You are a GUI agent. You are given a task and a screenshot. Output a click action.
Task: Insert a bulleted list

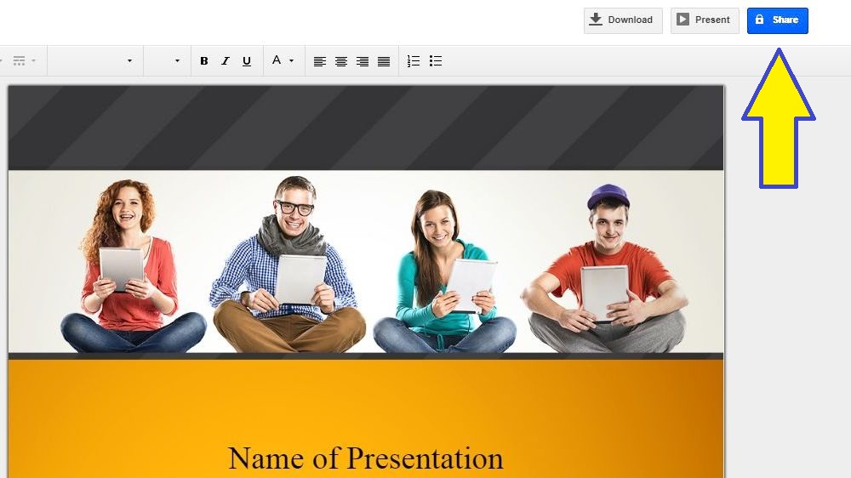(435, 61)
